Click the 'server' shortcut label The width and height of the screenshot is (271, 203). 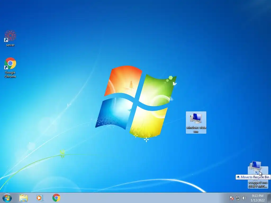pyautogui.click(x=10, y=45)
